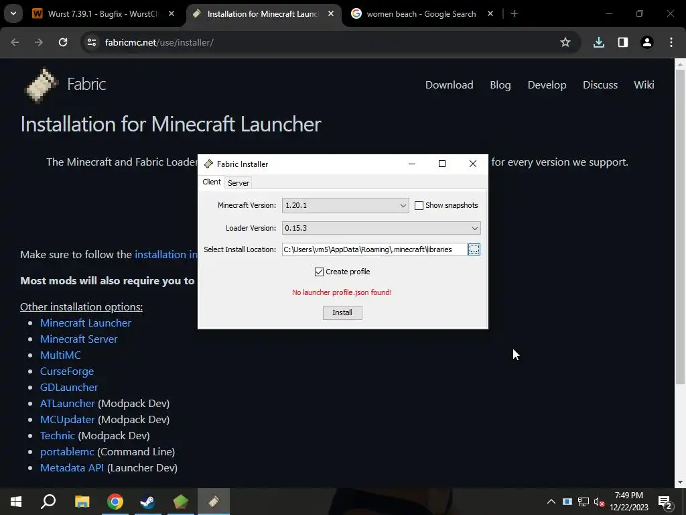Toggle Chrome side panel icon
The image size is (686, 515).
(623, 42)
